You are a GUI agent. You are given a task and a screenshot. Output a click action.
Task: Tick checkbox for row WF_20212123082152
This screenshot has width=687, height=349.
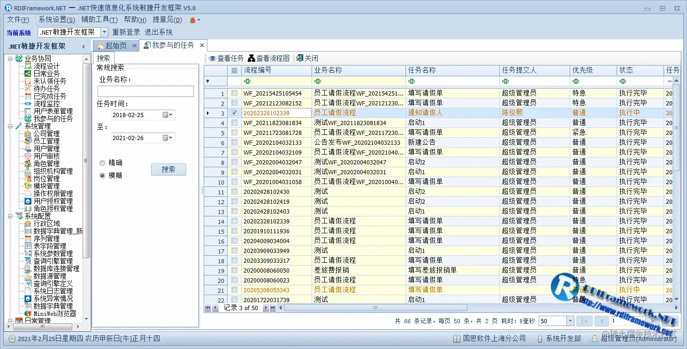pyautogui.click(x=234, y=103)
